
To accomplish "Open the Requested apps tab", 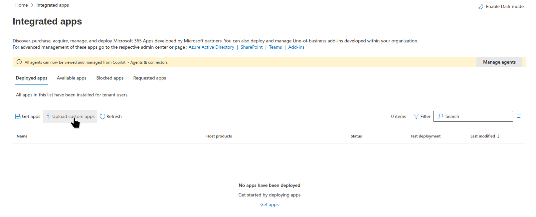I will click(149, 78).
